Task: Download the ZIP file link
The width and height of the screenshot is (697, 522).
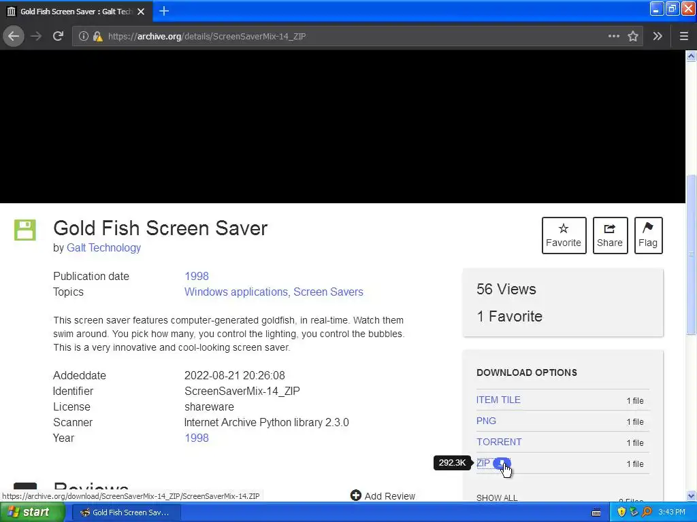Action: tap(483, 464)
